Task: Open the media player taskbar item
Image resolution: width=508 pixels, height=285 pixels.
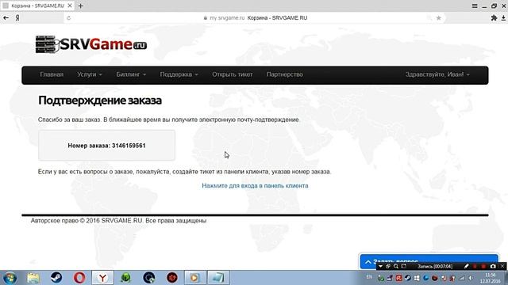Action: (195, 278)
